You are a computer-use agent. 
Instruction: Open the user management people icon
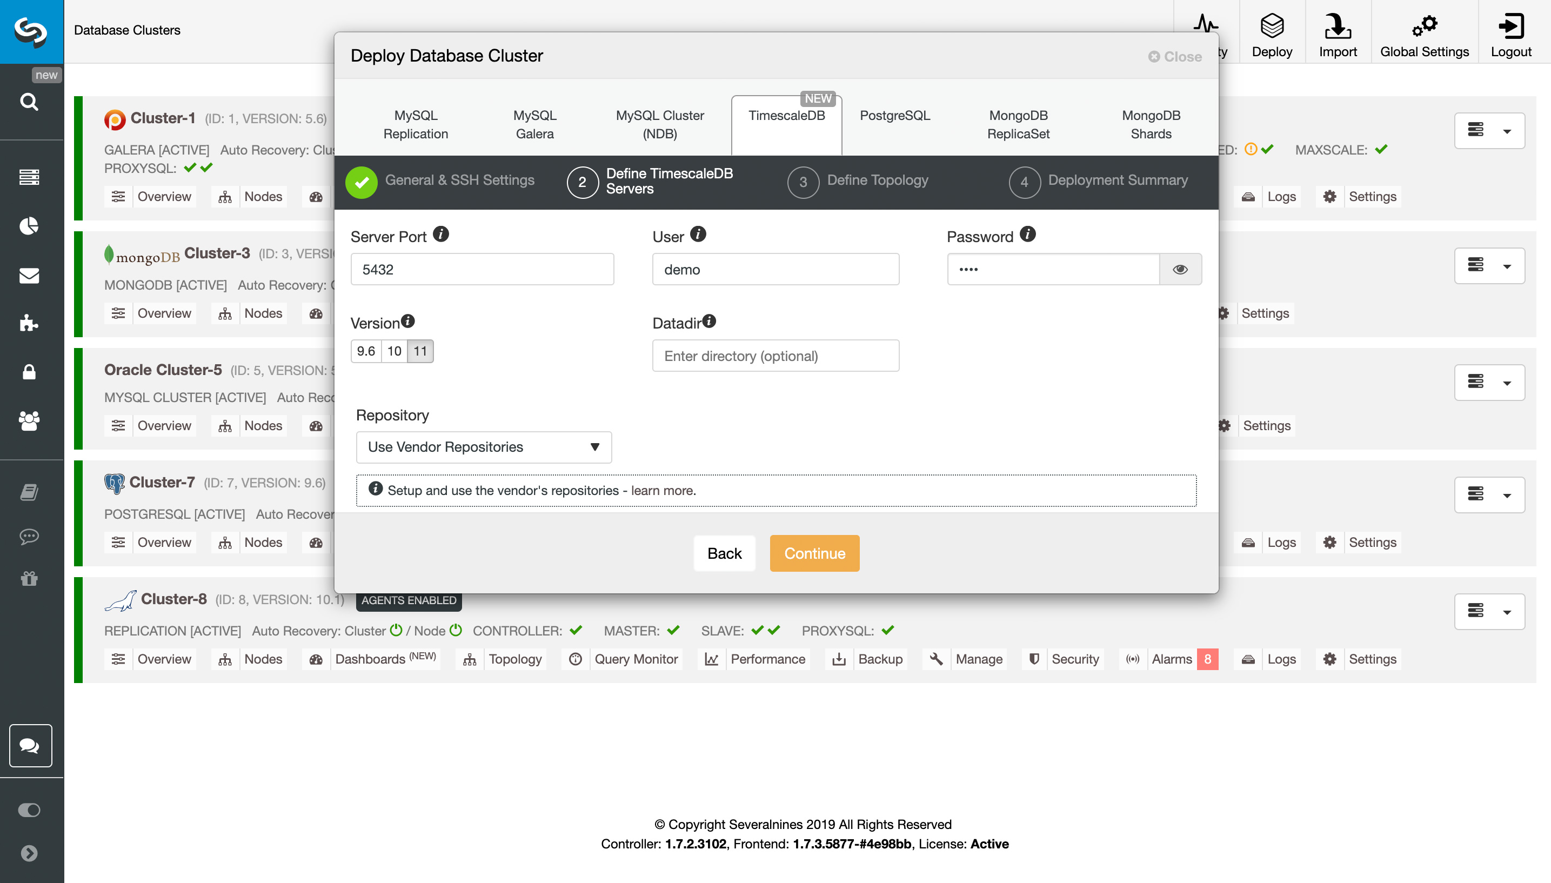(29, 420)
